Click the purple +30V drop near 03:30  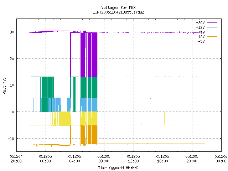pos(70,58)
